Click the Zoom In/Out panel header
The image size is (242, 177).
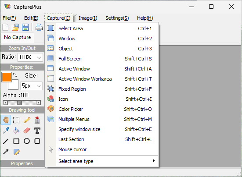tap(22, 48)
